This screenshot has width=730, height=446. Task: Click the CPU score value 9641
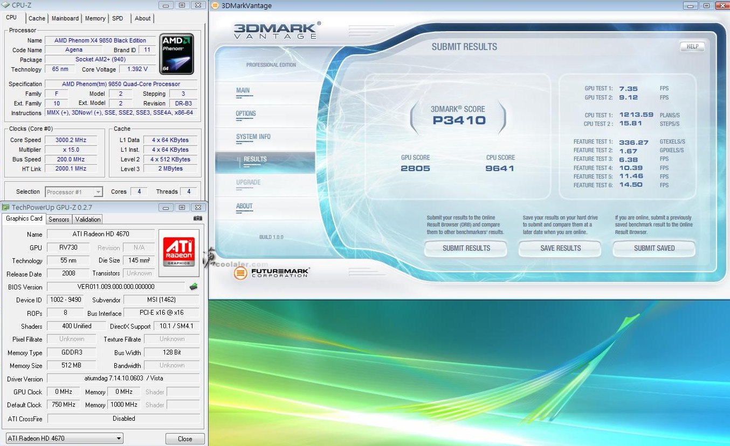[x=500, y=168]
